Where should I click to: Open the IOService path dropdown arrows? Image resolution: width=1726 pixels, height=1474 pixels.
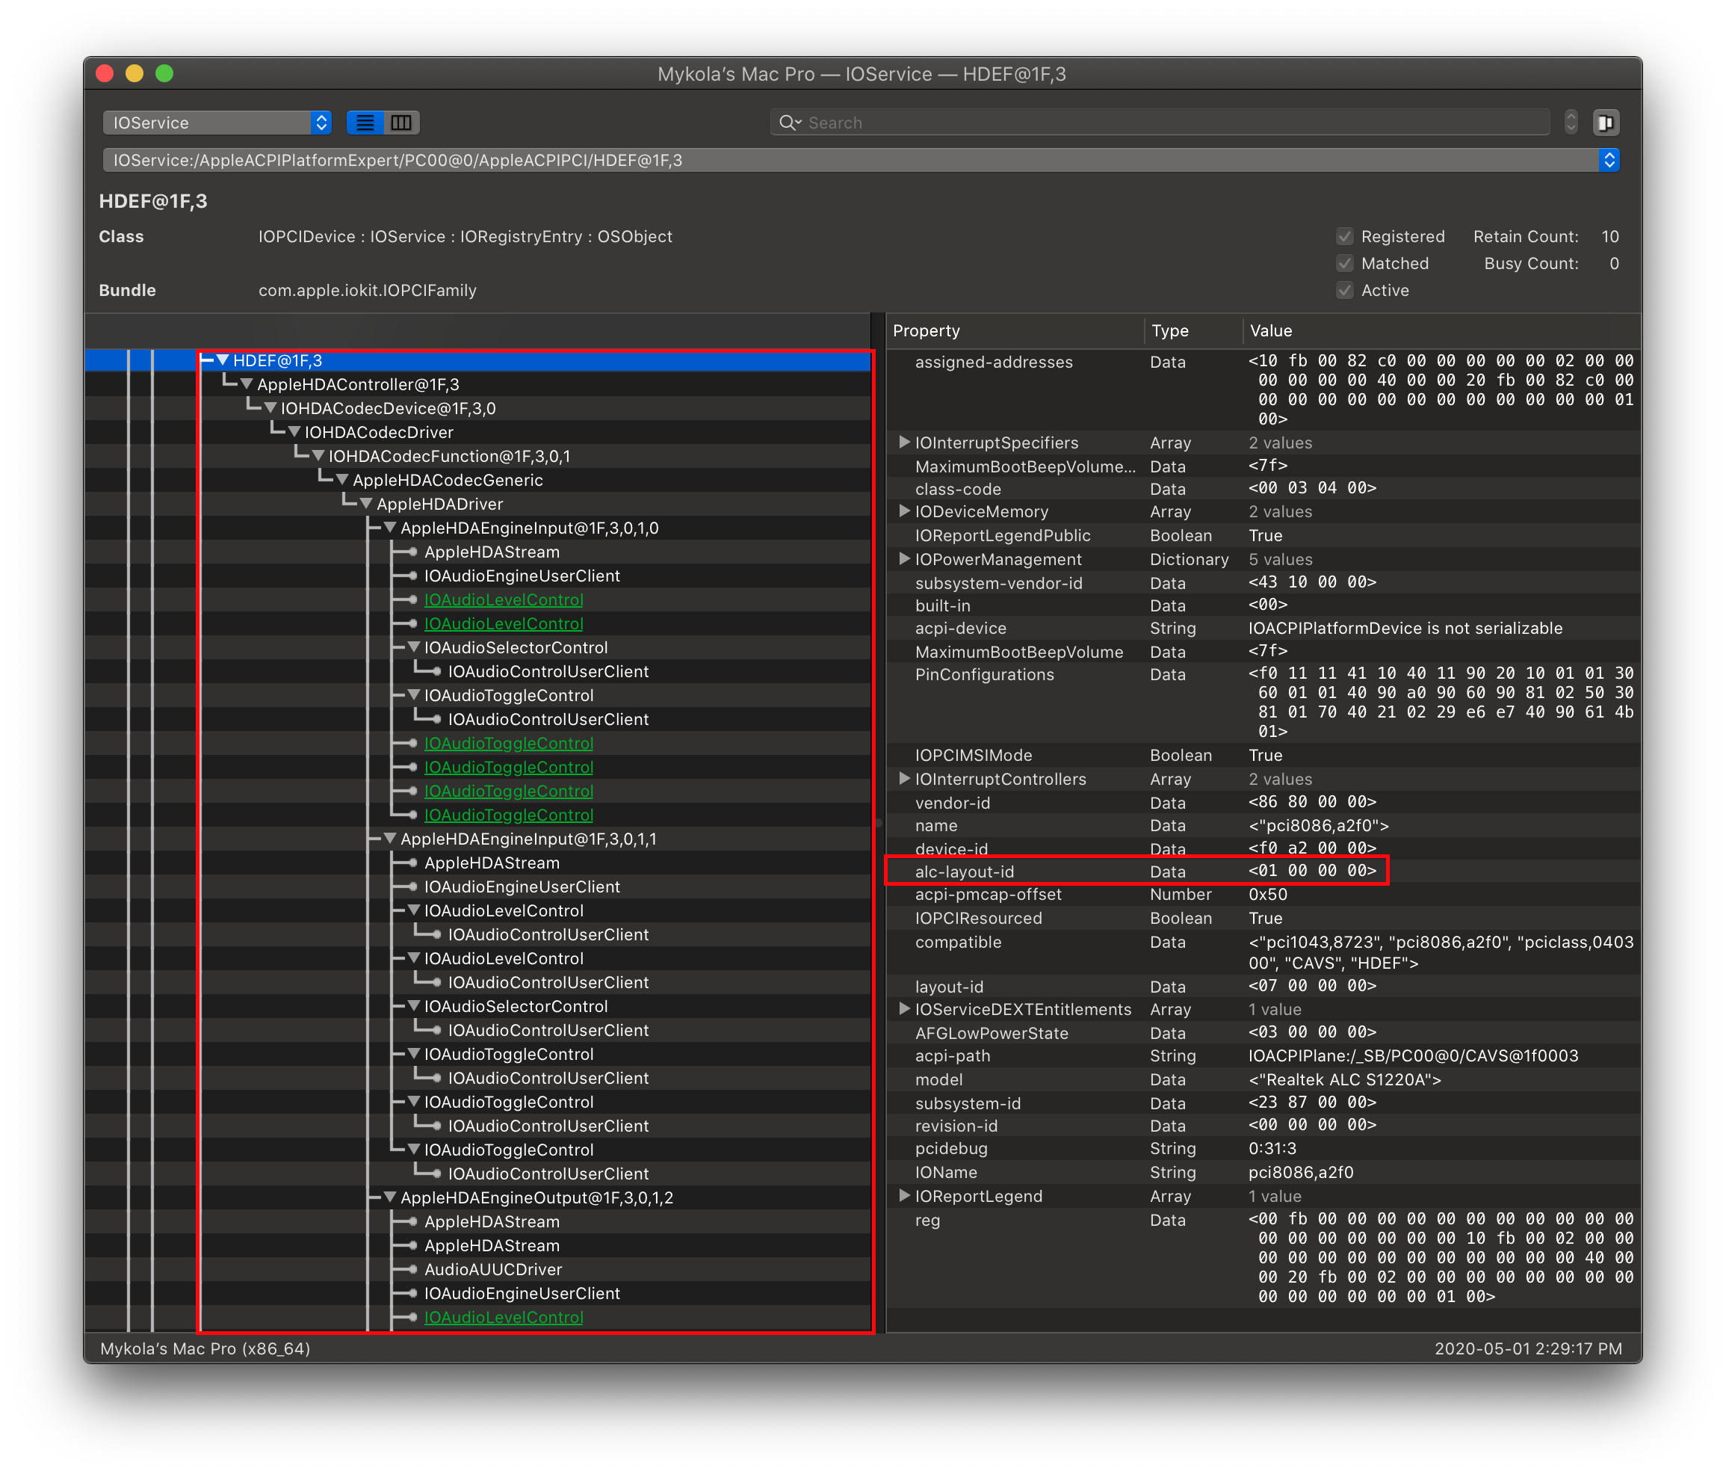(1609, 160)
